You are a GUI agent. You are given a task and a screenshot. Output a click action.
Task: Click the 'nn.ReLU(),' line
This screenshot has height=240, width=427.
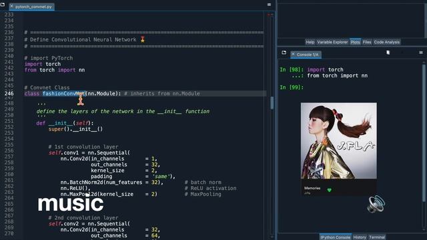(x=75, y=188)
